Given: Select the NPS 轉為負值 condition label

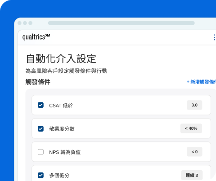Looking at the screenshot, I should pos(65,152).
